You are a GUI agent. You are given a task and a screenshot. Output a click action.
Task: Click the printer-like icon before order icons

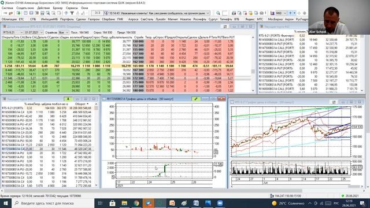pyautogui.click(x=234, y=13)
